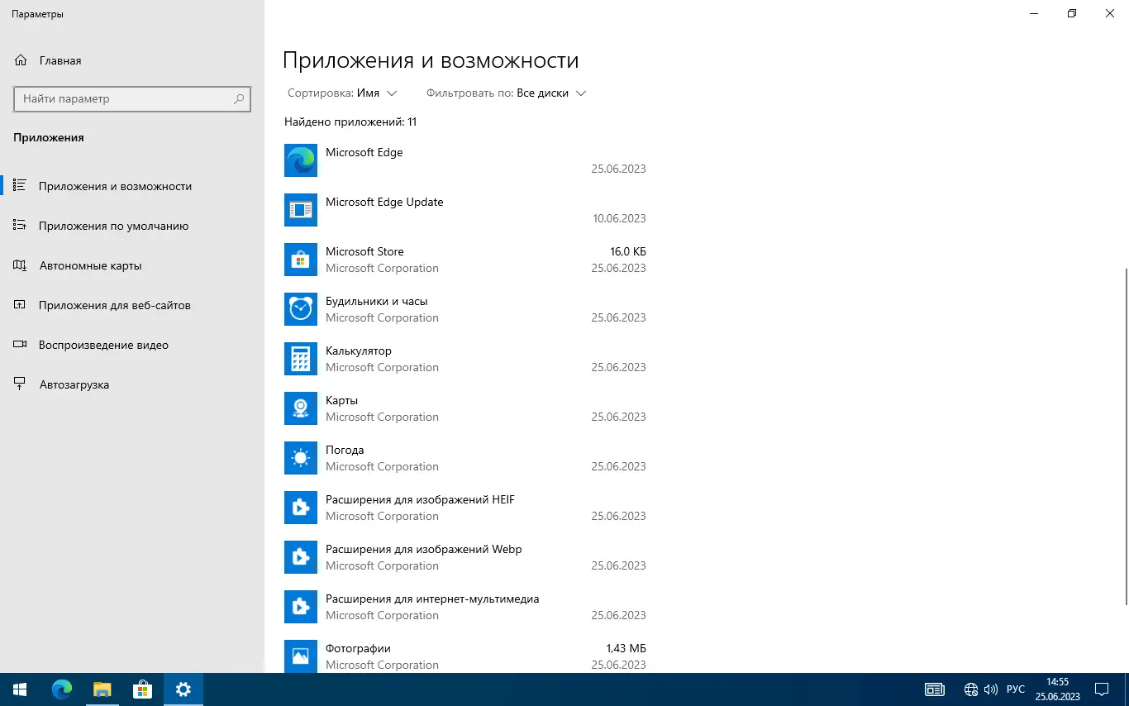Image resolution: width=1129 pixels, height=706 pixels.
Task: Select the Microsoft Store entry name
Action: pyautogui.click(x=364, y=251)
